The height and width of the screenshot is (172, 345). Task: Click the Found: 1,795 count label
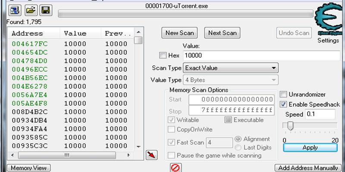pyautogui.click(x=24, y=22)
